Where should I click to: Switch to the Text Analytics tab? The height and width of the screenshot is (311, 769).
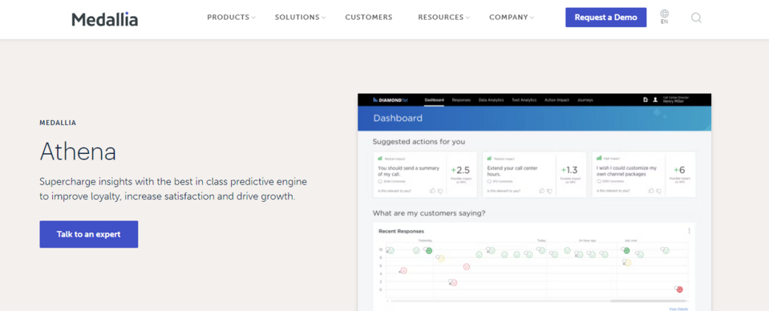coord(524,100)
